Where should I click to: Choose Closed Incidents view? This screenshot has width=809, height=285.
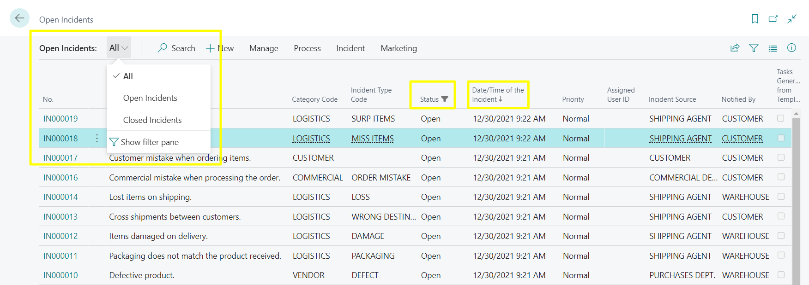(158, 120)
